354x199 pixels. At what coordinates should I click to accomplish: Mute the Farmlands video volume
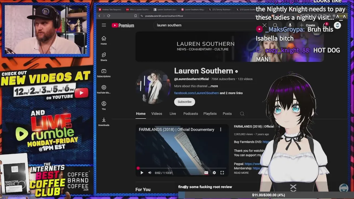(x=150, y=173)
